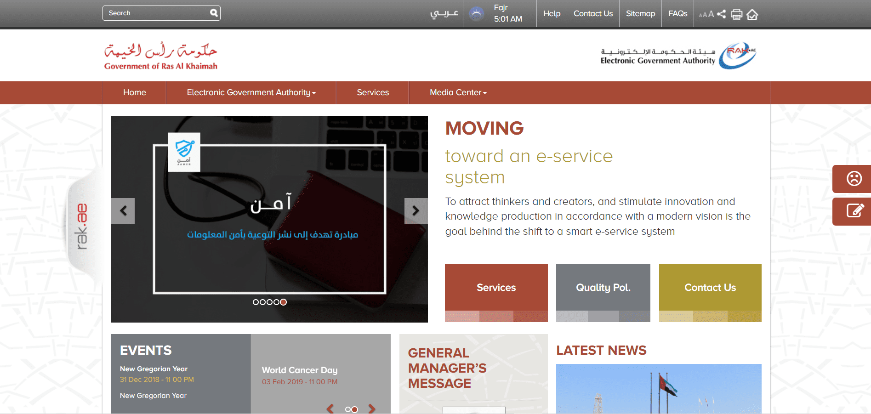Click the Government of Ras Al Khaimah logo
Screen dimensions: 871x414
coord(160,56)
